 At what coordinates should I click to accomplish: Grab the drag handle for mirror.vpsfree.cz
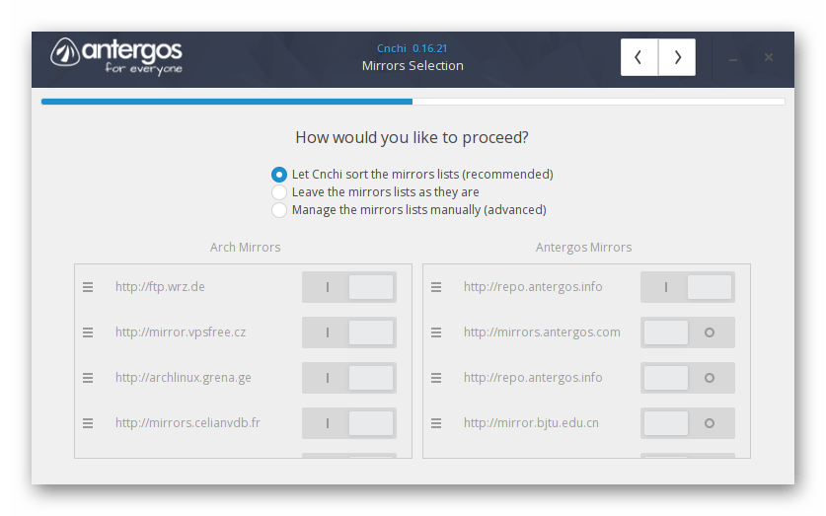(x=88, y=332)
